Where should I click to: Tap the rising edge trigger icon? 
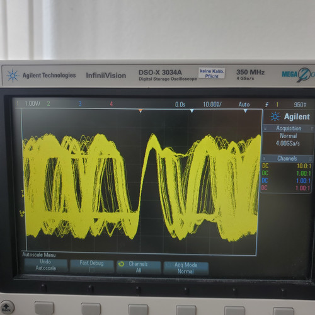266,105
